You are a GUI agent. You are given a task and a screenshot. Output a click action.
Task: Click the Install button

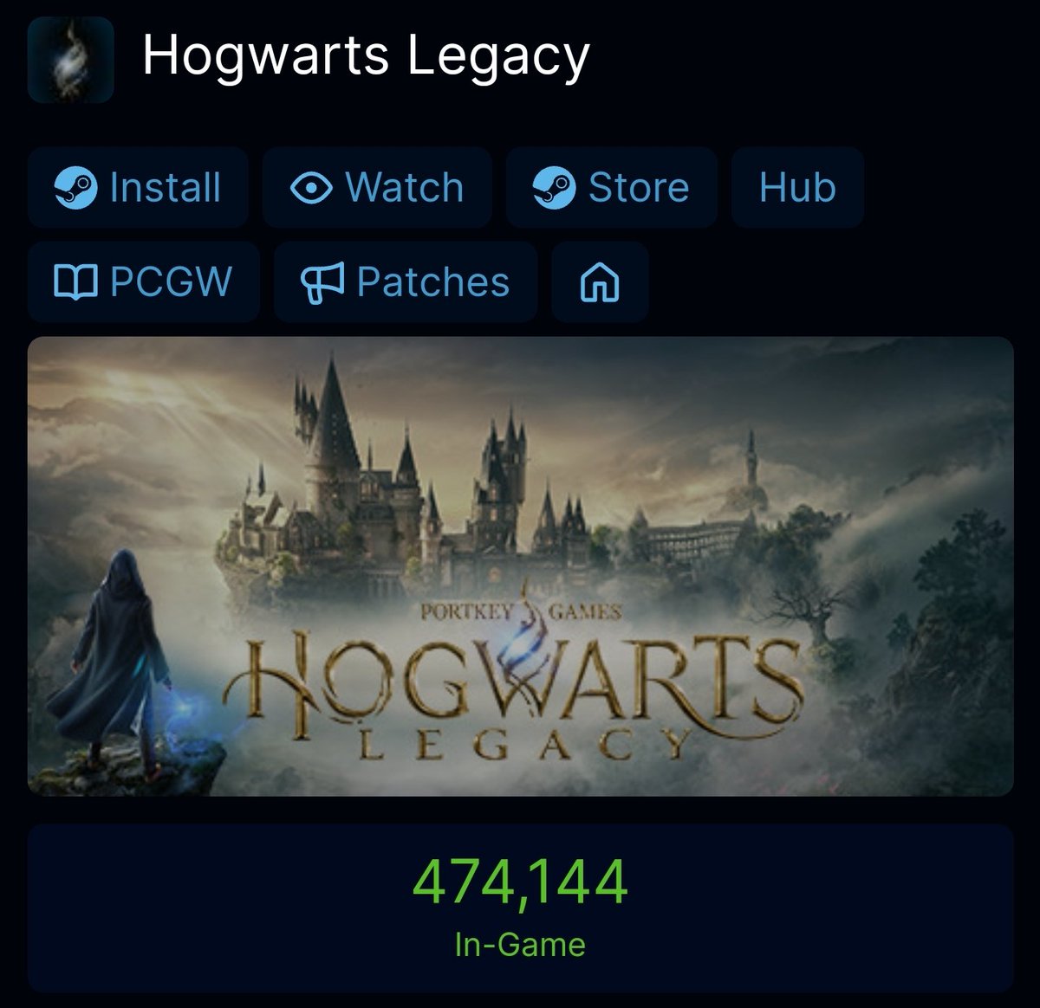tap(138, 187)
